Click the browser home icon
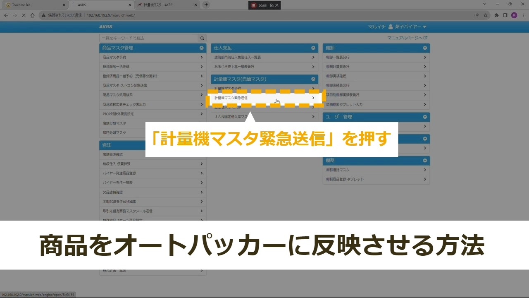 (x=33, y=15)
